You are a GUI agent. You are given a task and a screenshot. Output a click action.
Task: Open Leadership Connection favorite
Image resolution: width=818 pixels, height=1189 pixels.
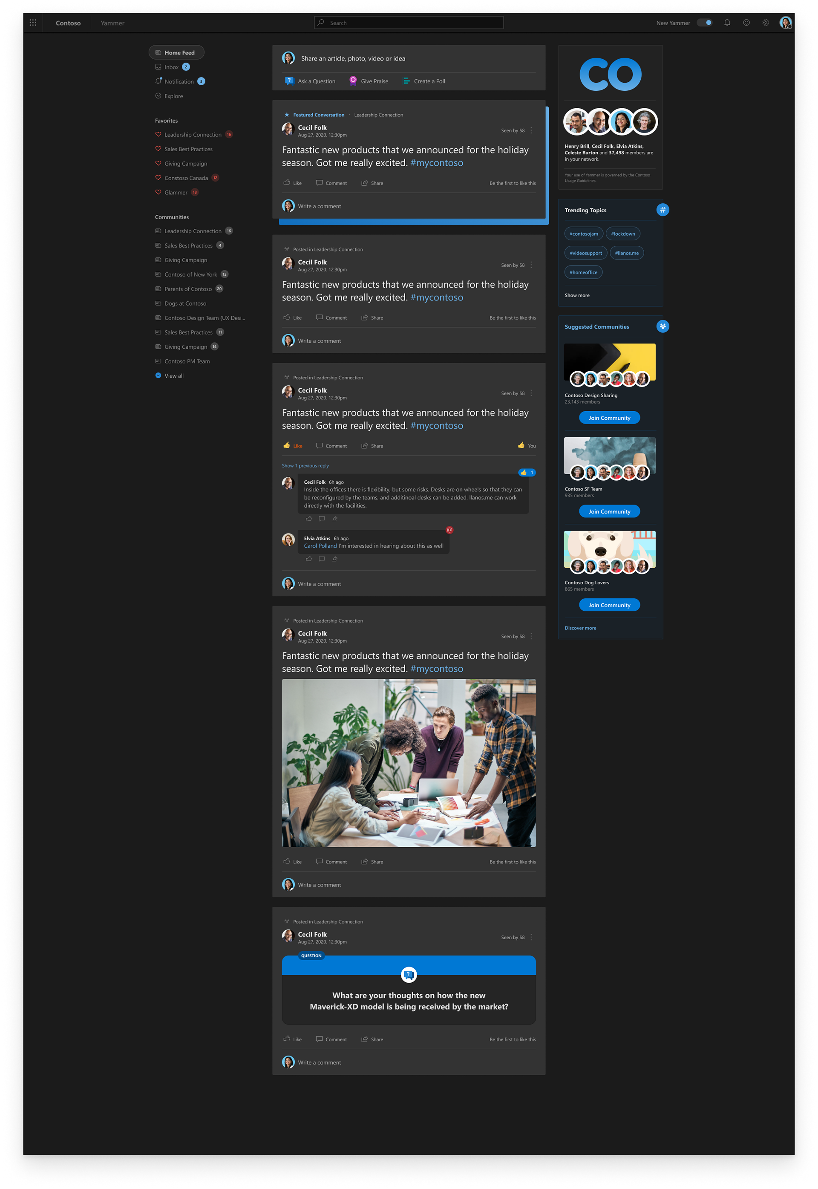[x=193, y=135]
